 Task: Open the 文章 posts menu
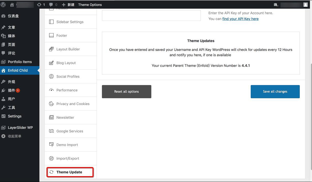tap(20, 27)
